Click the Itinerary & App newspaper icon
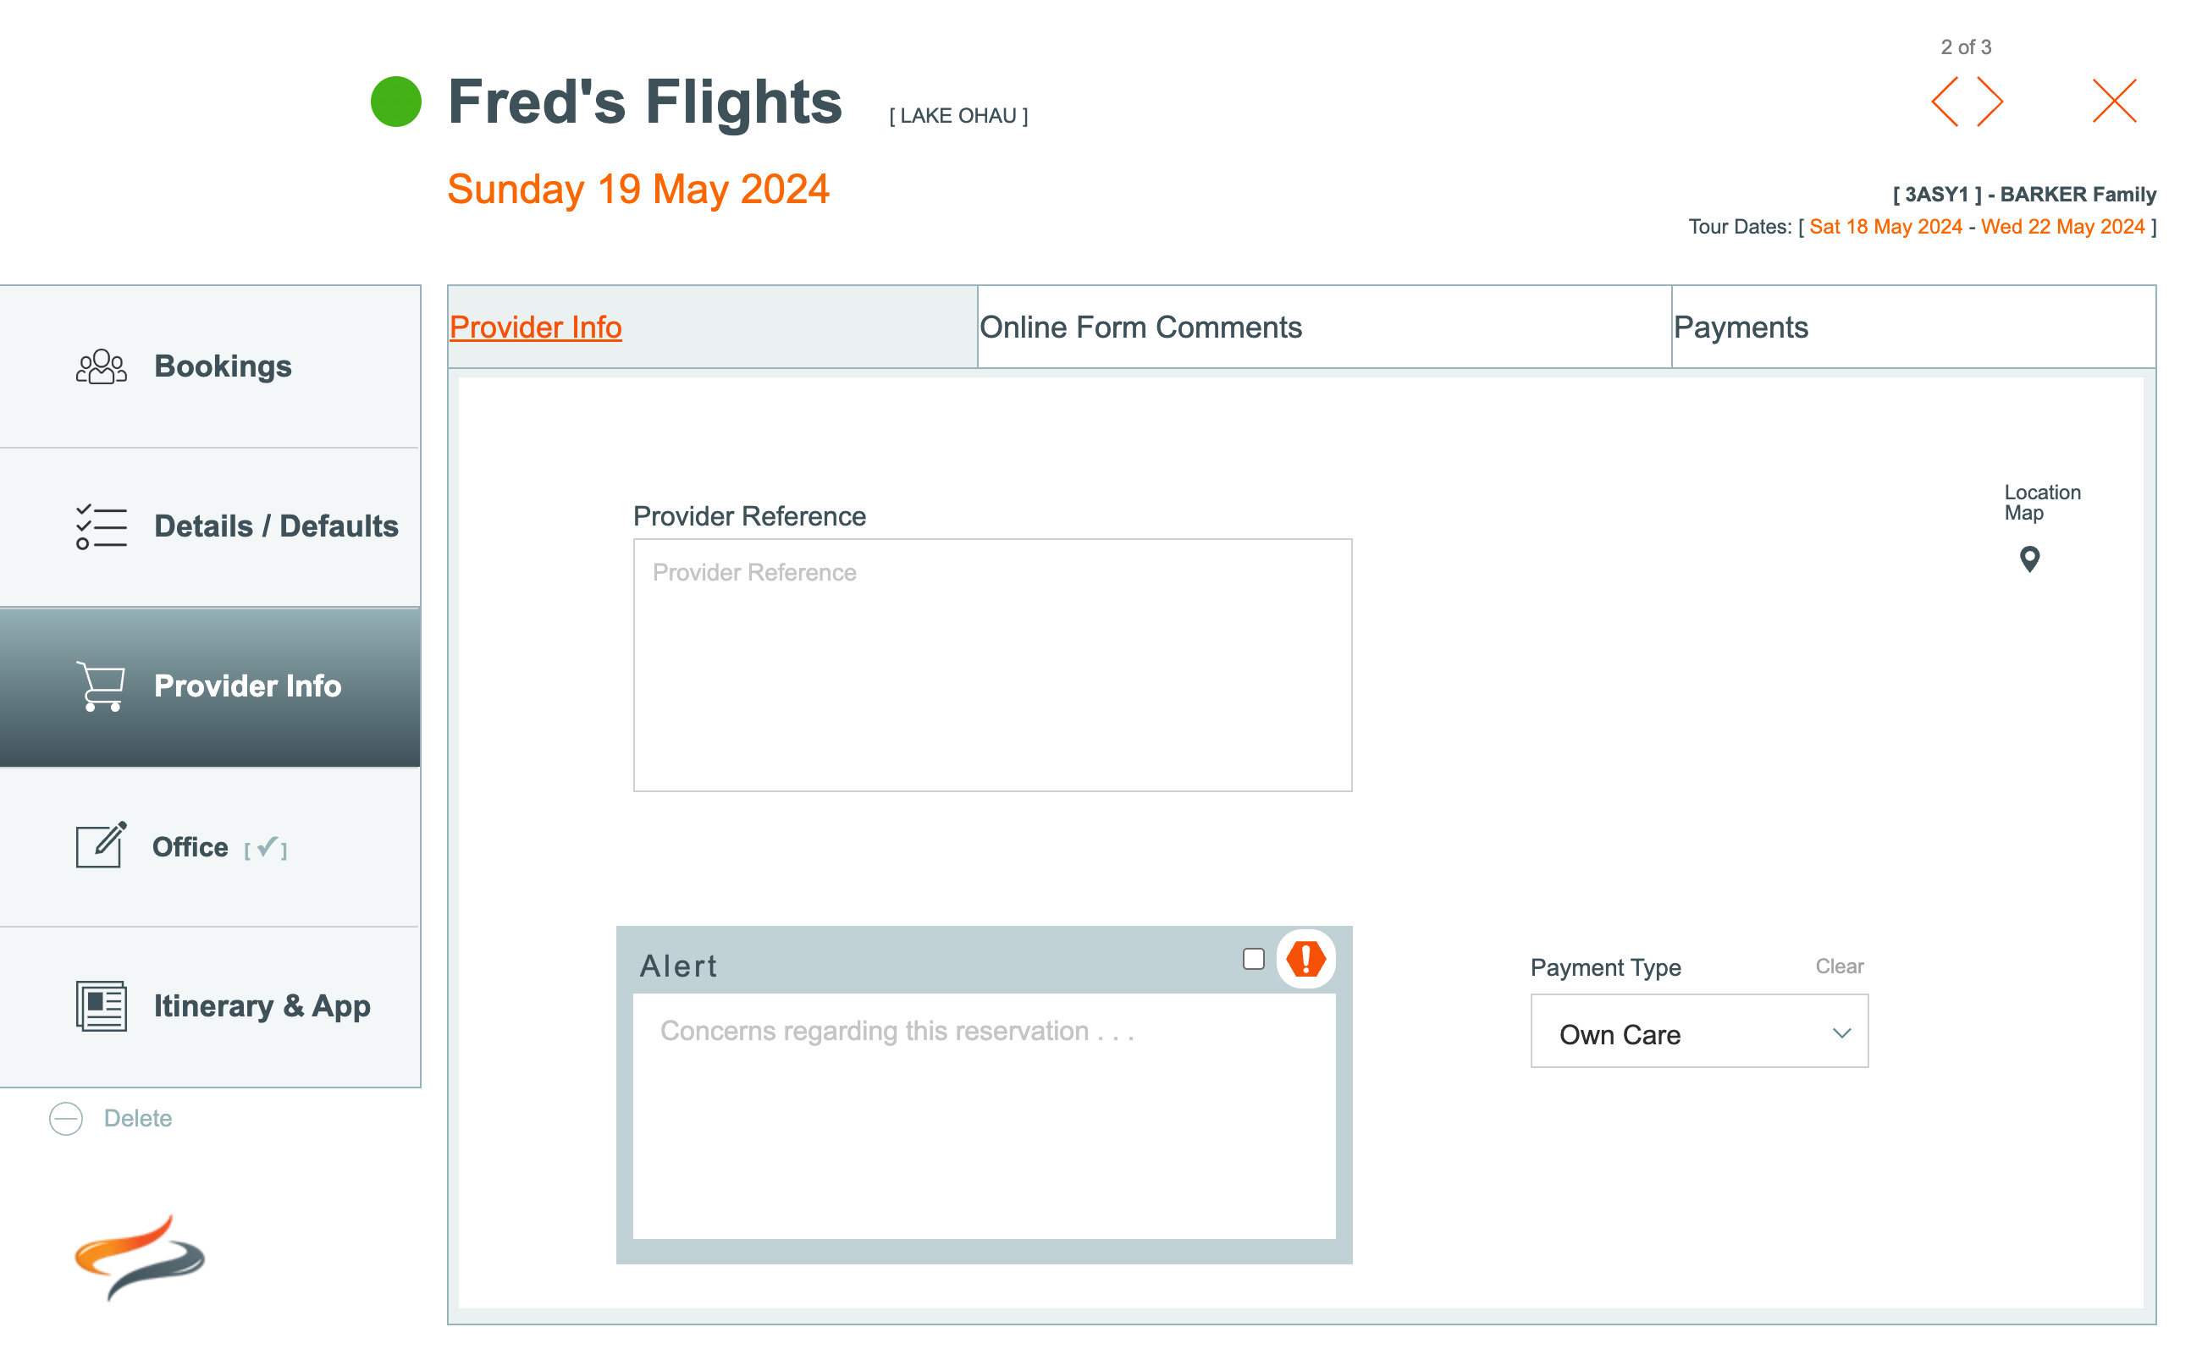This screenshot has height=1349, width=2191. click(101, 1005)
